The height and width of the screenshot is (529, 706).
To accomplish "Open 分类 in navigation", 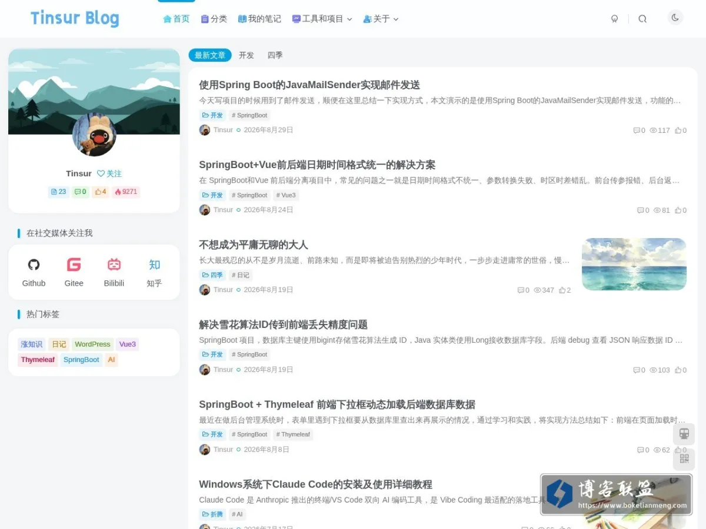I will click(214, 19).
